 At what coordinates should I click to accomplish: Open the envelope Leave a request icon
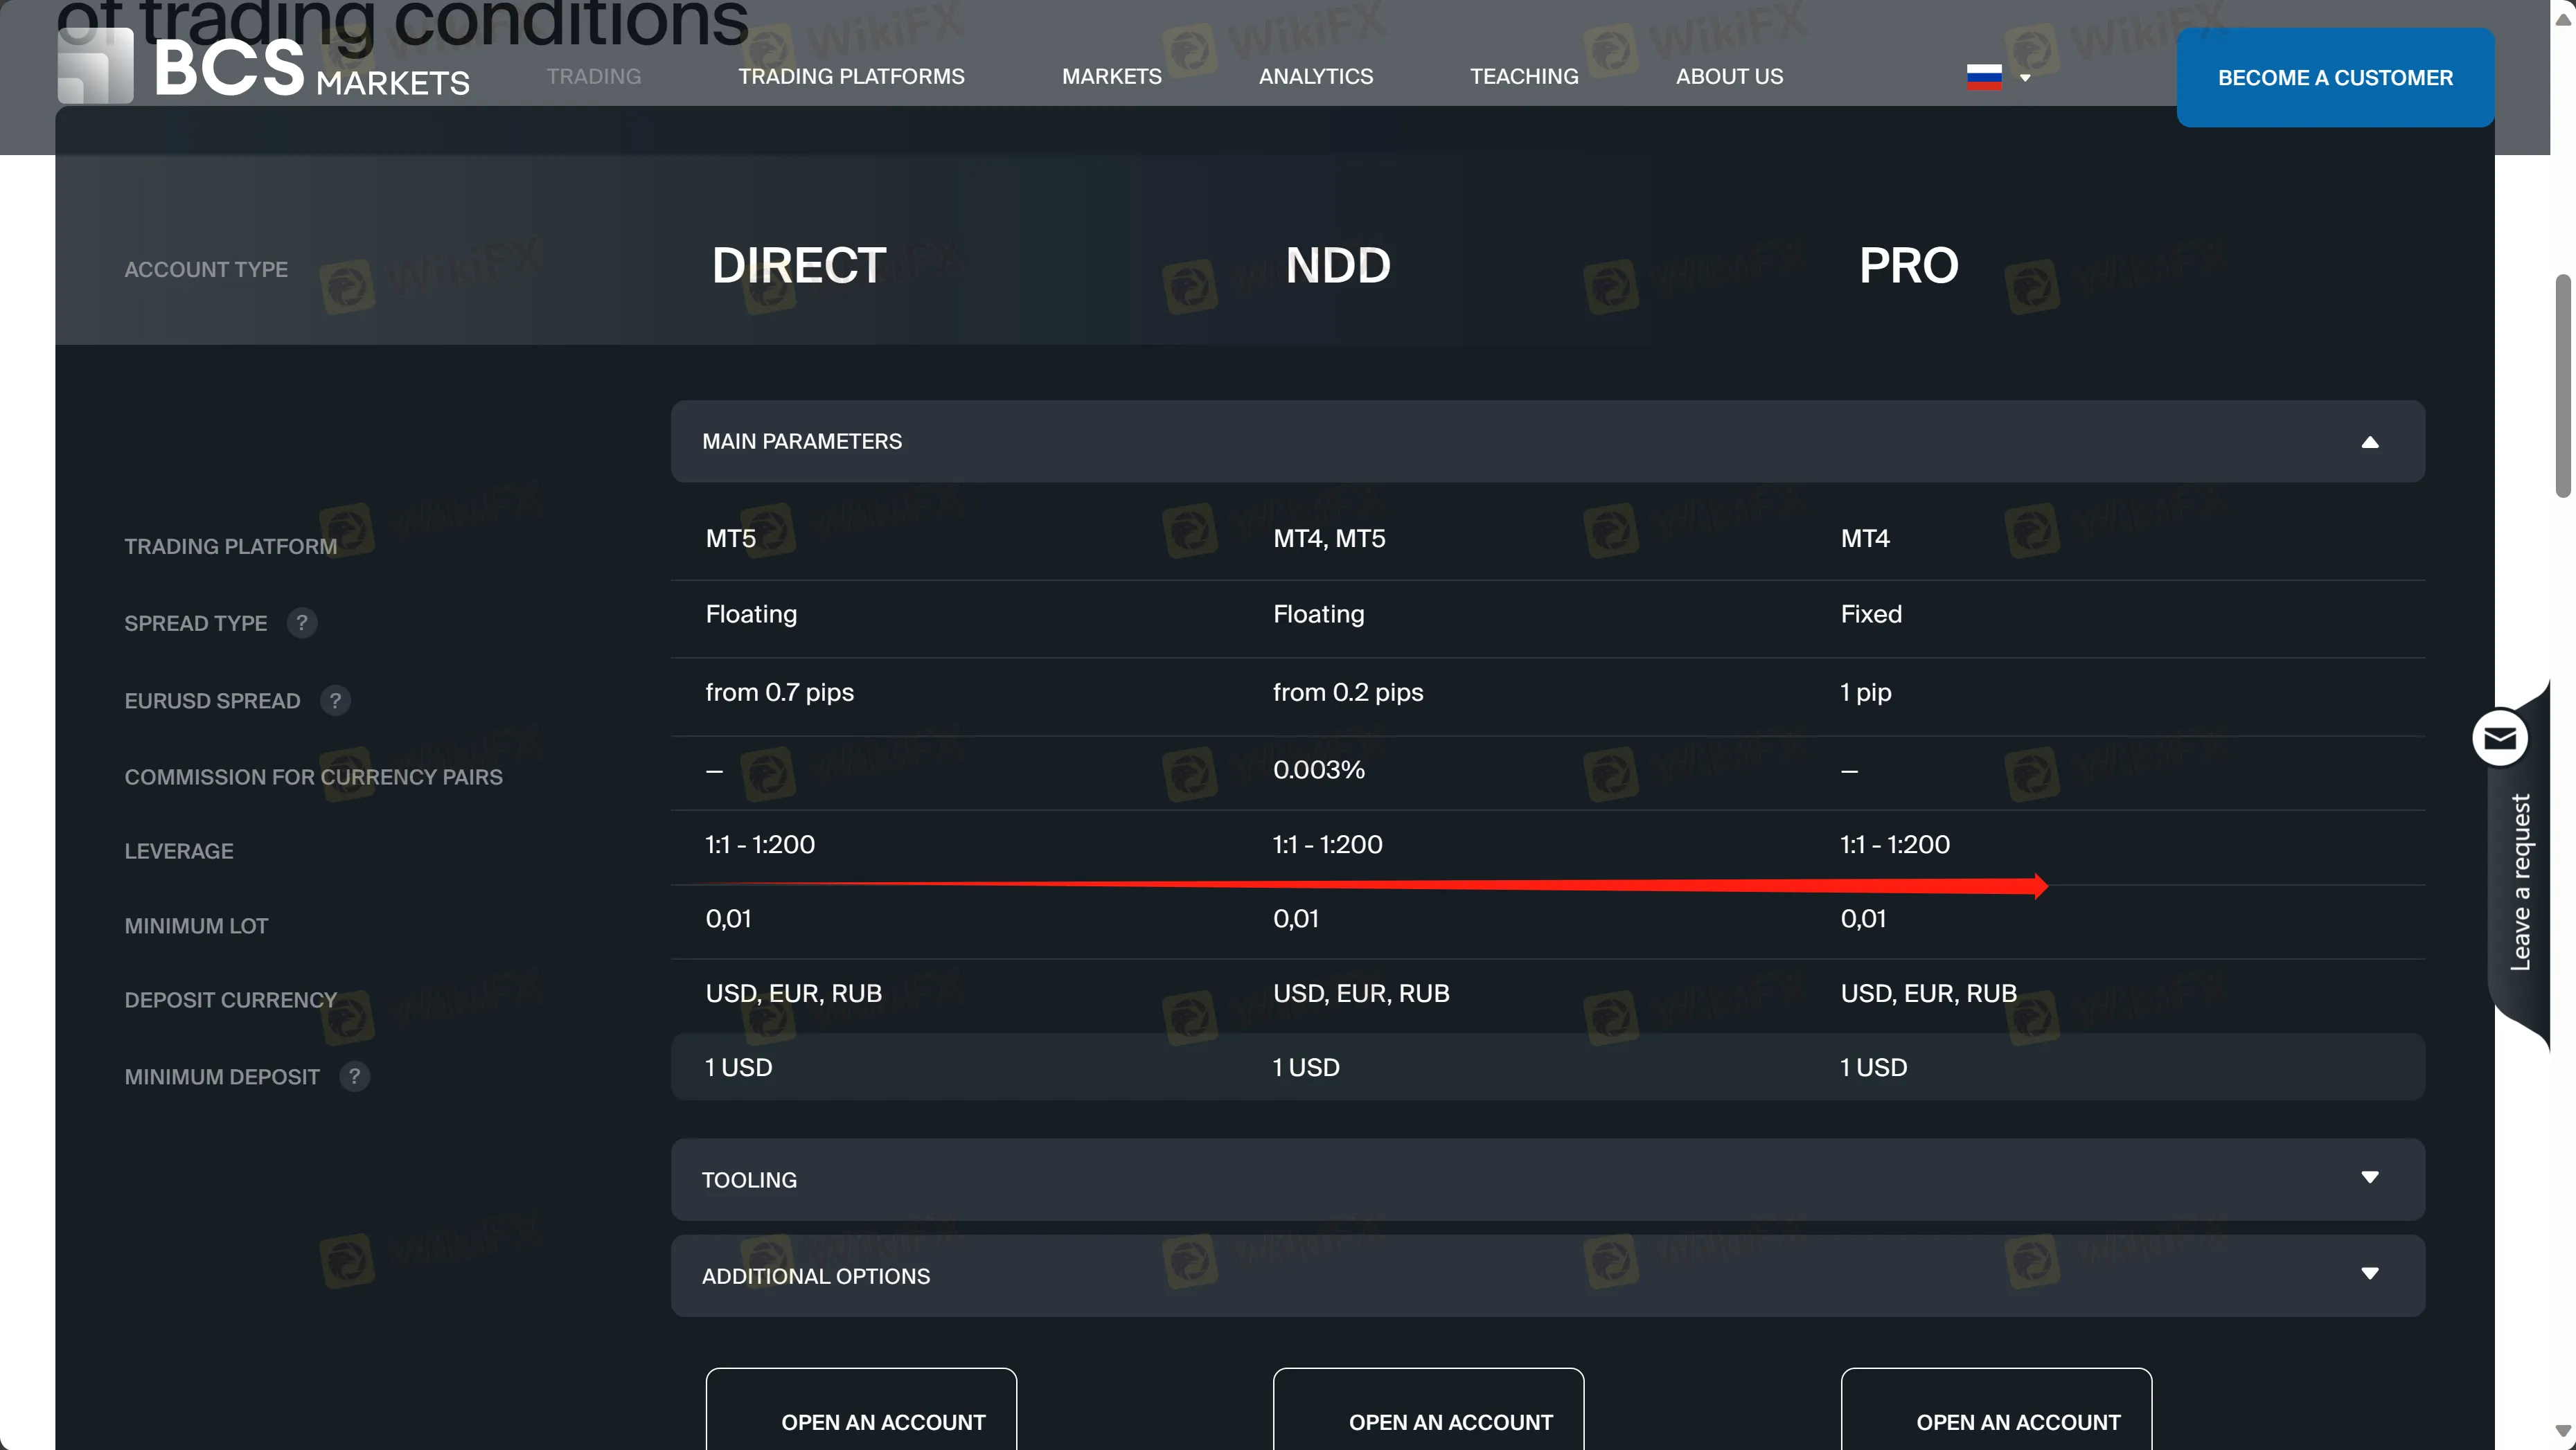(2500, 739)
